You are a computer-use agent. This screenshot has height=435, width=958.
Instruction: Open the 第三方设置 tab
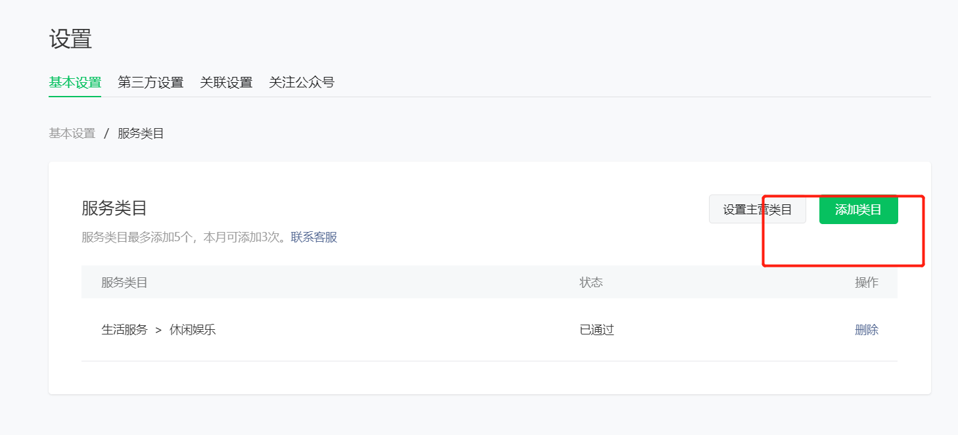pyautogui.click(x=150, y=83)
